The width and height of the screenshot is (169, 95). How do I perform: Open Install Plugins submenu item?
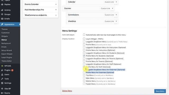click(7, 58)
